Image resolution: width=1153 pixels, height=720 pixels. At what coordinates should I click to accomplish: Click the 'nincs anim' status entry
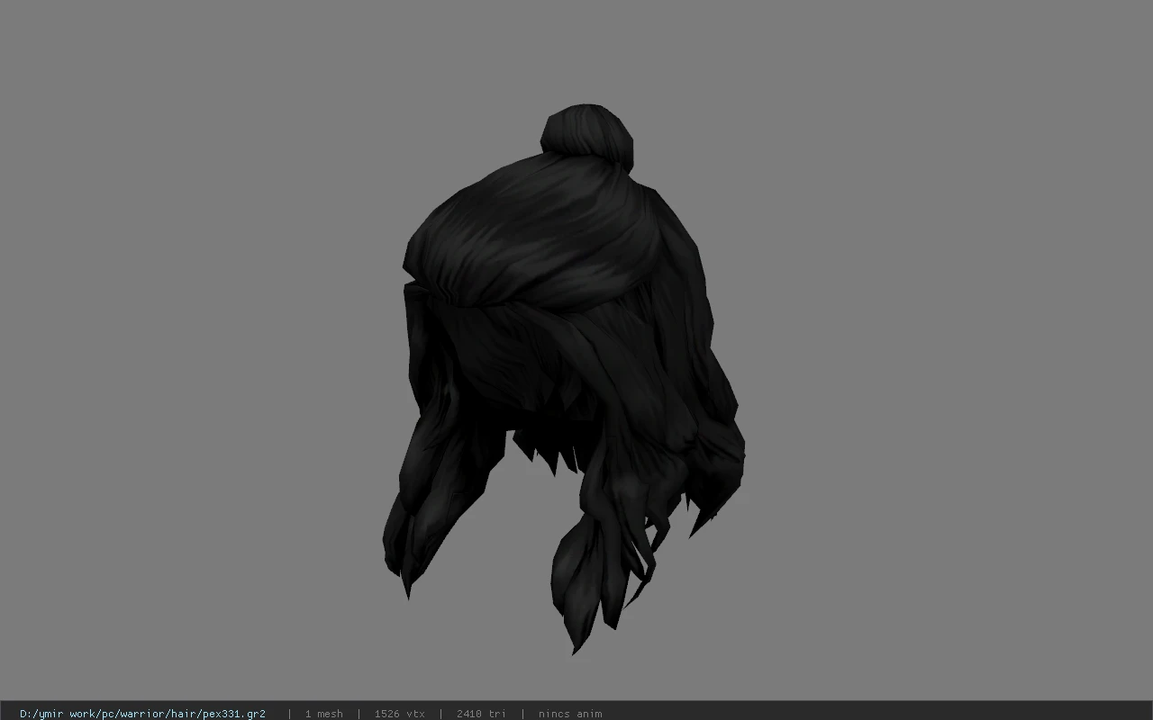pos(570,714)
